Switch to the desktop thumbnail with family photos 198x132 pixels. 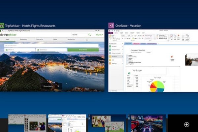click(107, 123)
